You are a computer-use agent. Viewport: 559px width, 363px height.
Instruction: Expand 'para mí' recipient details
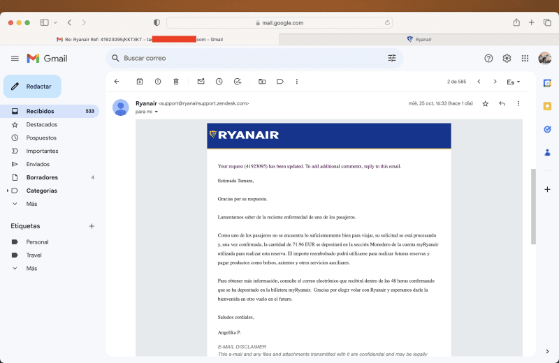156,112
